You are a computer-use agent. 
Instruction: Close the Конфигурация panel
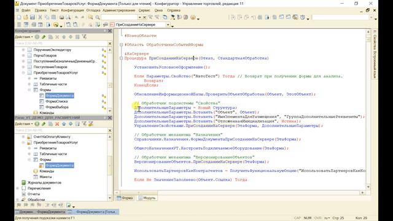110,31
